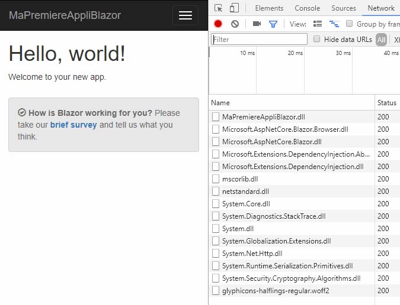The height and width of the screenshot is (305, 400).
Task: Click status 200 for glyphicons-halflings-regular.woff2
Action: pyautogui.click(x=383, y=290)
